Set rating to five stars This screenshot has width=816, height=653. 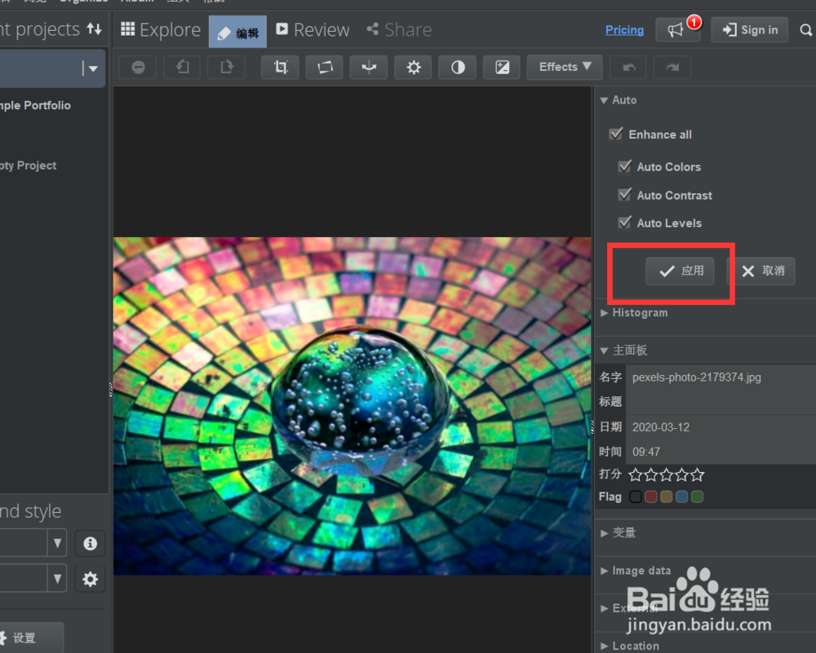(698, 474)
